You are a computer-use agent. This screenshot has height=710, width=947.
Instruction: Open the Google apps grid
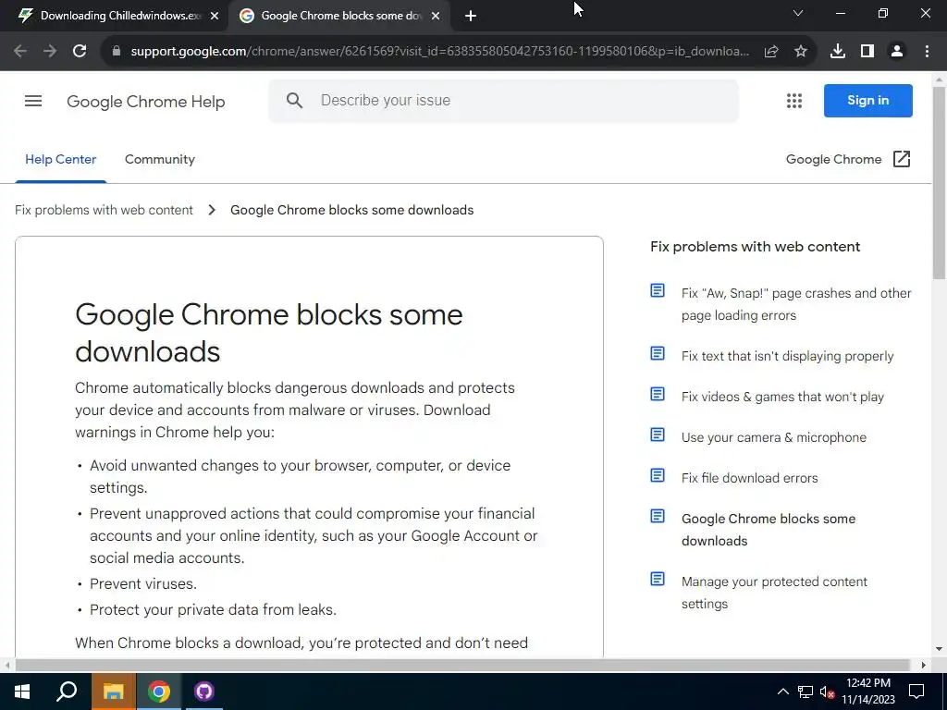click(x=794, y=101)
